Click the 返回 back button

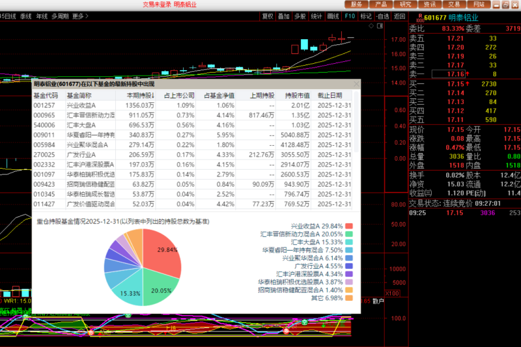399,16
